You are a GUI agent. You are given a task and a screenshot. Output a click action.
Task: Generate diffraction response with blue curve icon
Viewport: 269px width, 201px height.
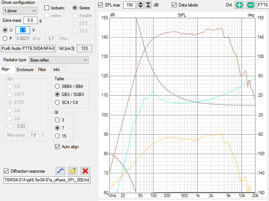pyautogui.click(x=60, y=171)
